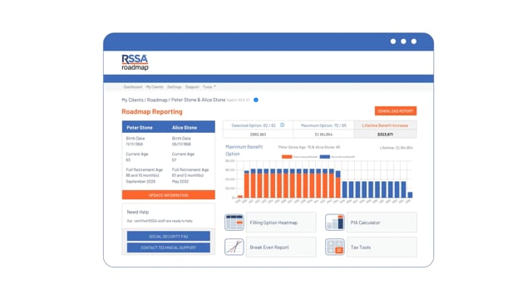
Task: Click the RSSA roadmap logo
Action: click(x=135, y=62)
